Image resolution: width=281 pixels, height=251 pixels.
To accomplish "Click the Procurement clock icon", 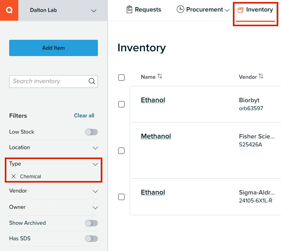I will pyautogui.click(x=180, y=9).
